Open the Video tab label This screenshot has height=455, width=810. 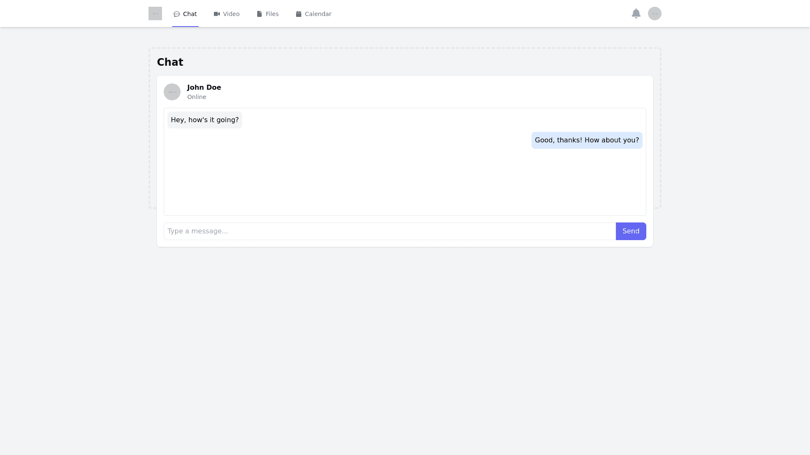pos(231,14)
